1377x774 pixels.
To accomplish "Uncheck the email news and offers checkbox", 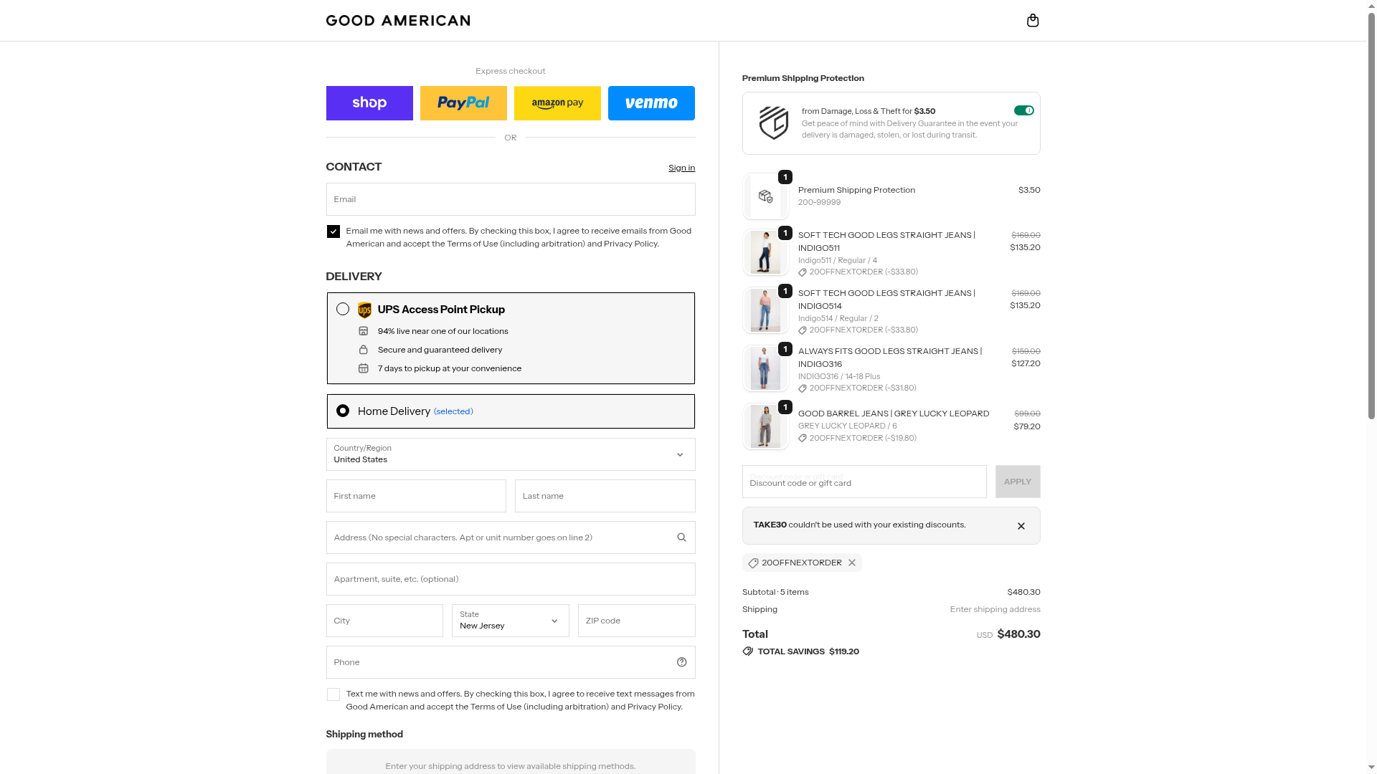I will tap(333, 231).
